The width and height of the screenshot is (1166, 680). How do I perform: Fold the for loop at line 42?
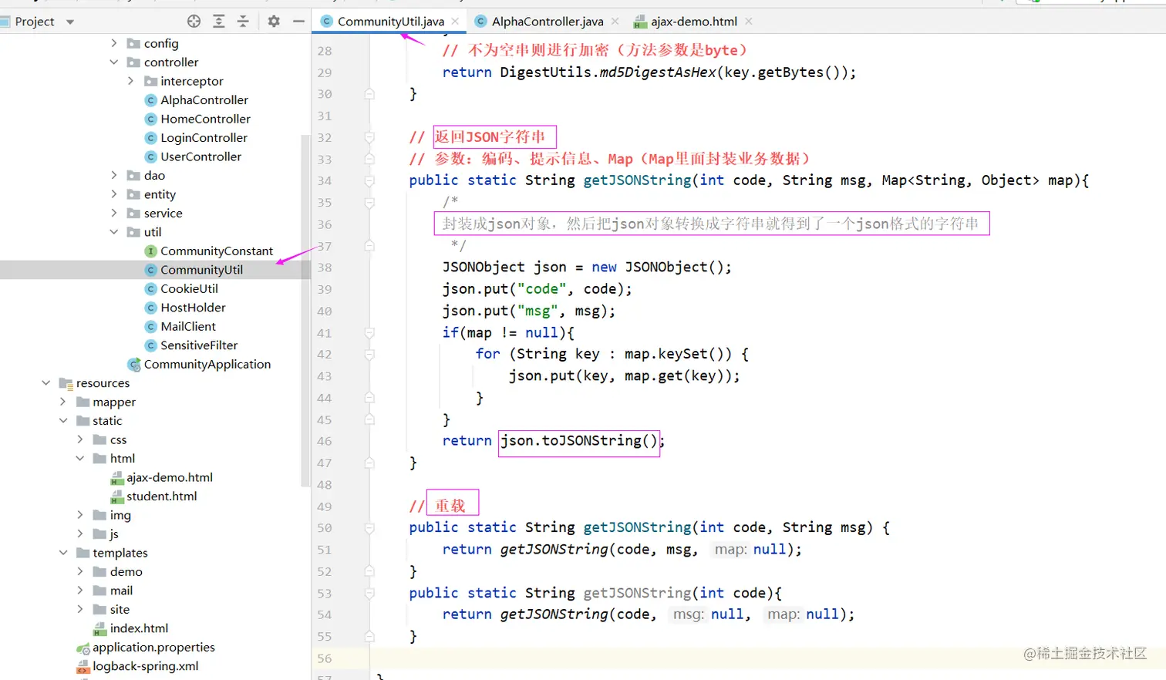click(369, 355)
